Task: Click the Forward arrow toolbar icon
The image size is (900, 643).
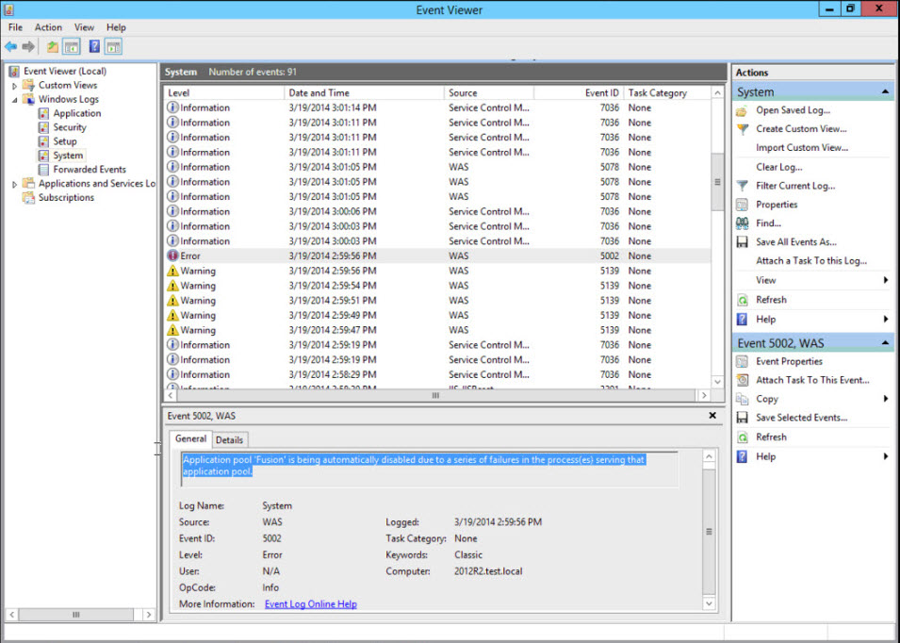Action: (x=28, y=46)
